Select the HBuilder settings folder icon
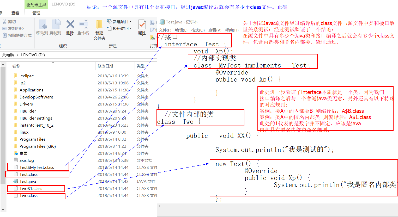Screen dimensions: 398x217 (x=15, y=118)
